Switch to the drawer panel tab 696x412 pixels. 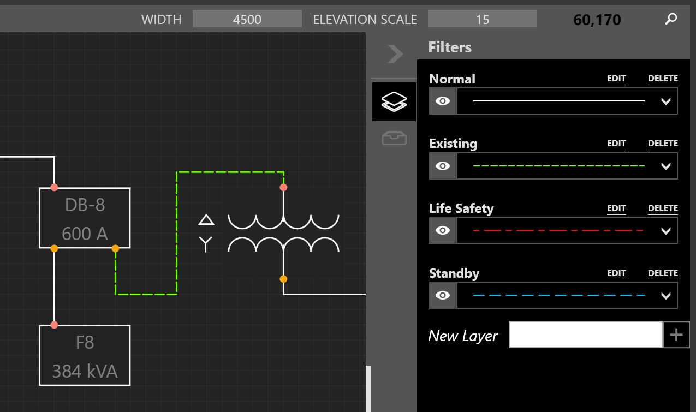[394, 138]
